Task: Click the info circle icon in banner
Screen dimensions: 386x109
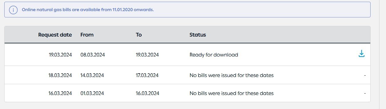Action: pos(13,10)
